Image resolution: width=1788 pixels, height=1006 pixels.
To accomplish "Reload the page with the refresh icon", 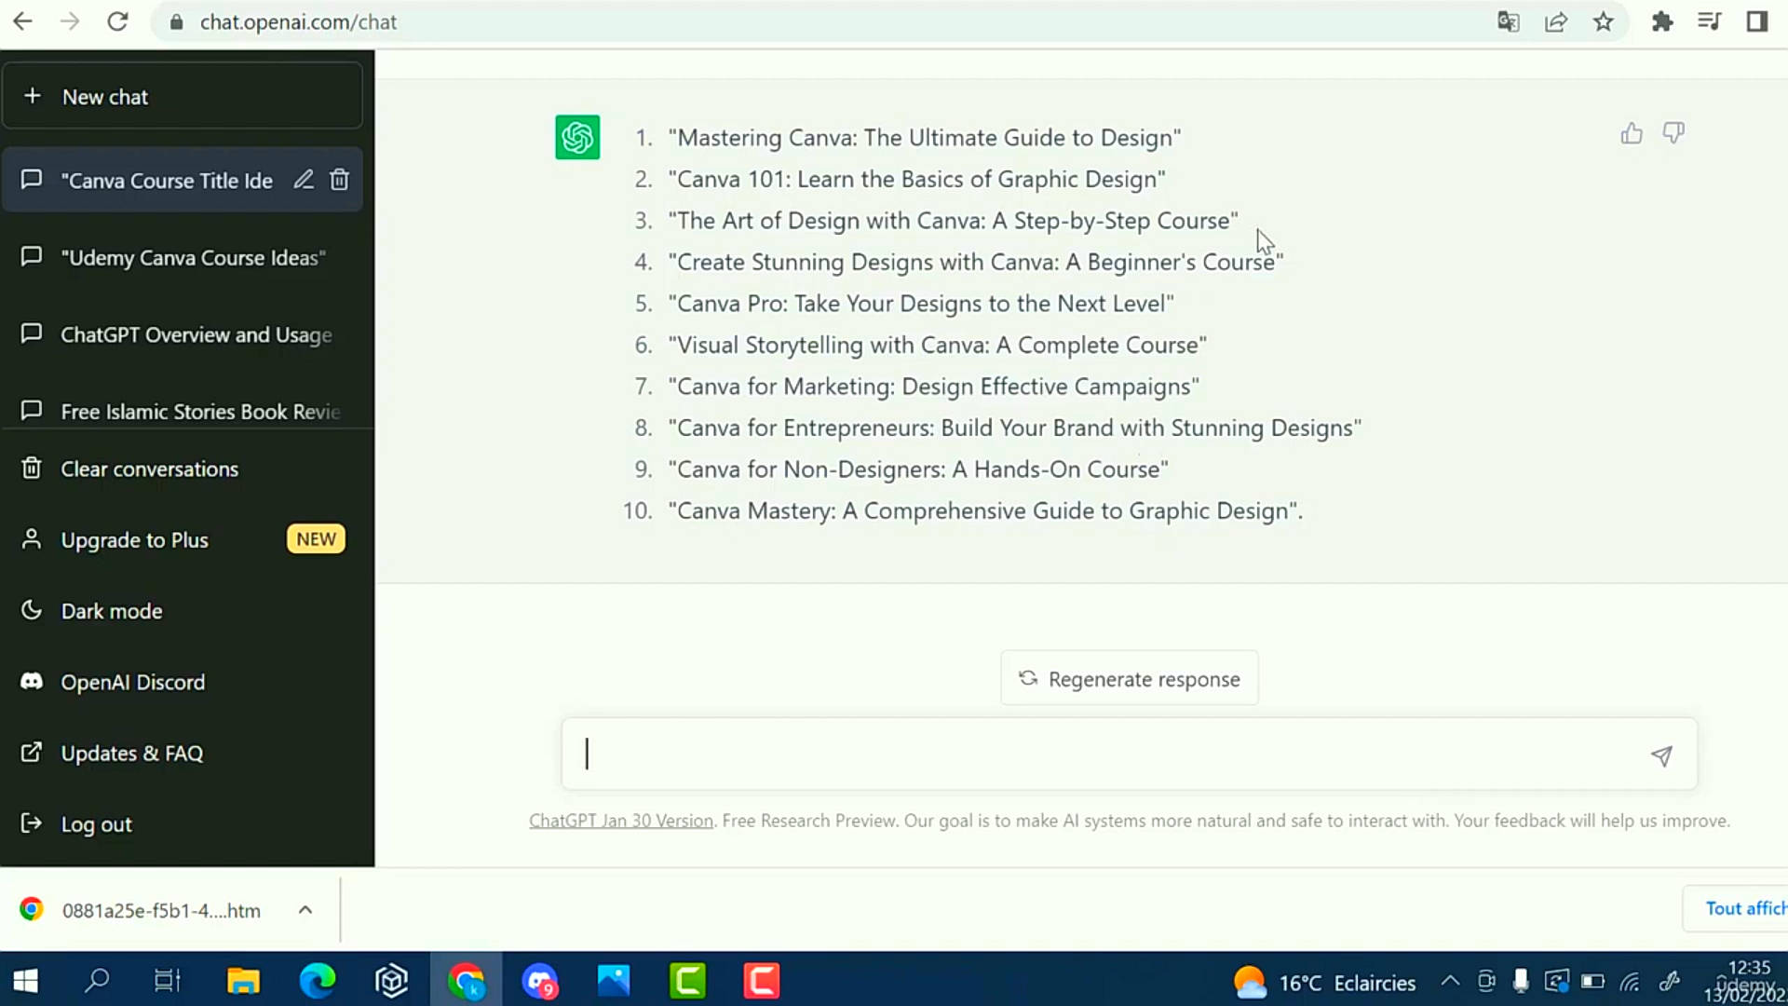I will pos(117,21).
